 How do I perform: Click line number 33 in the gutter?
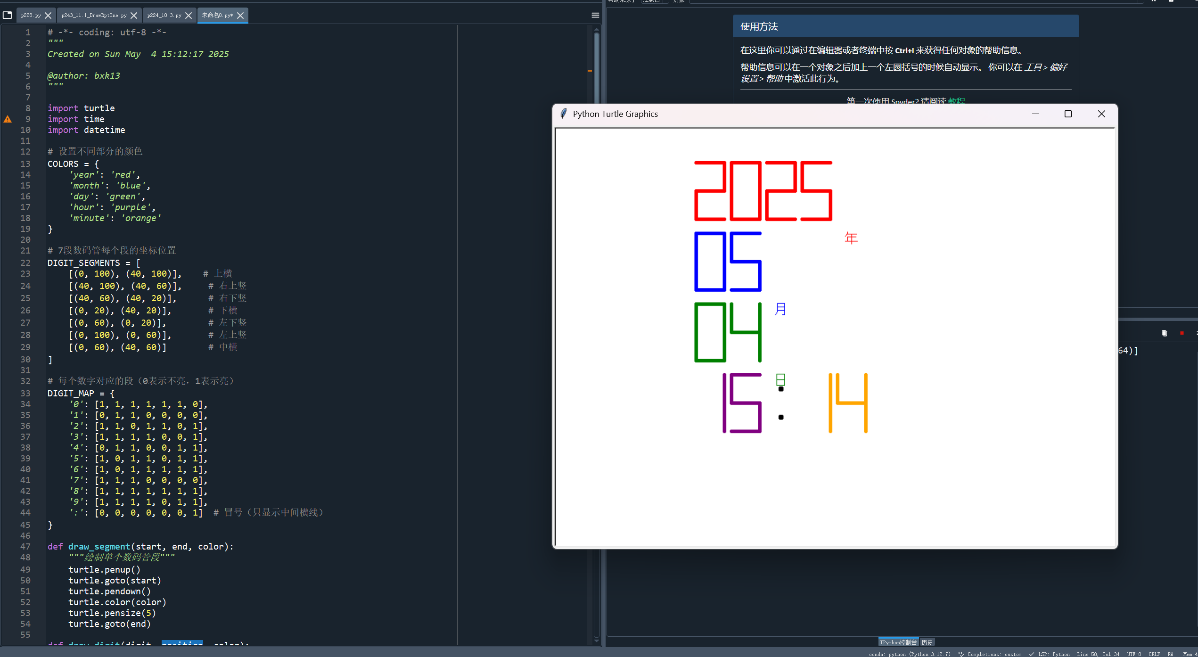click(25, 393)
